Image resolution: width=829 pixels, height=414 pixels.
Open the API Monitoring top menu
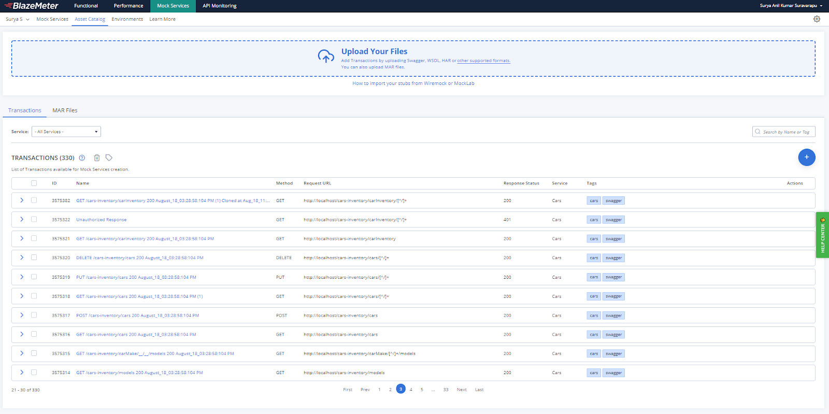220,6
